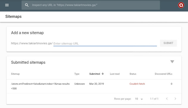The image size is (188, 108).
Task: Open the submitted sitemaps filter icon
Action: pyautogui.click(x=172, y=62)
